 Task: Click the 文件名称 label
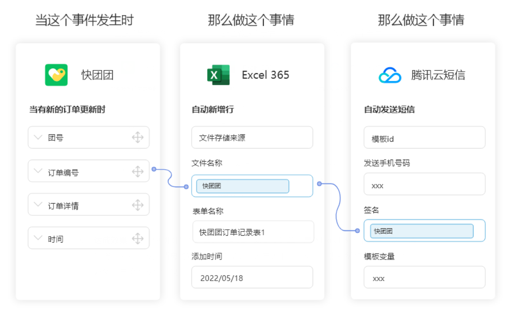click(207, 163)
